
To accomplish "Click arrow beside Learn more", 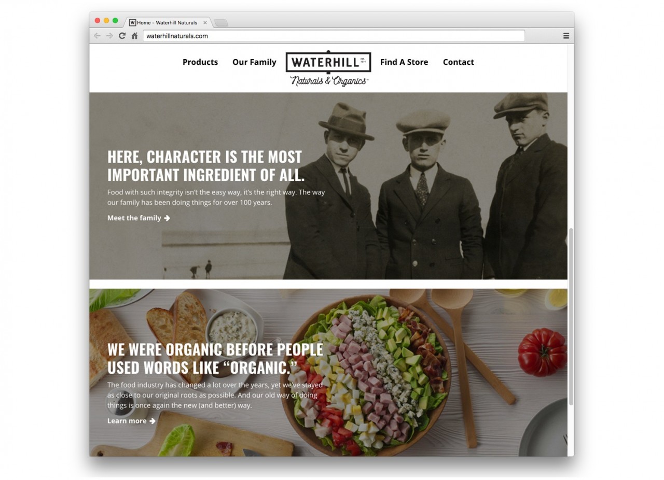I will (x=153, y=421).
